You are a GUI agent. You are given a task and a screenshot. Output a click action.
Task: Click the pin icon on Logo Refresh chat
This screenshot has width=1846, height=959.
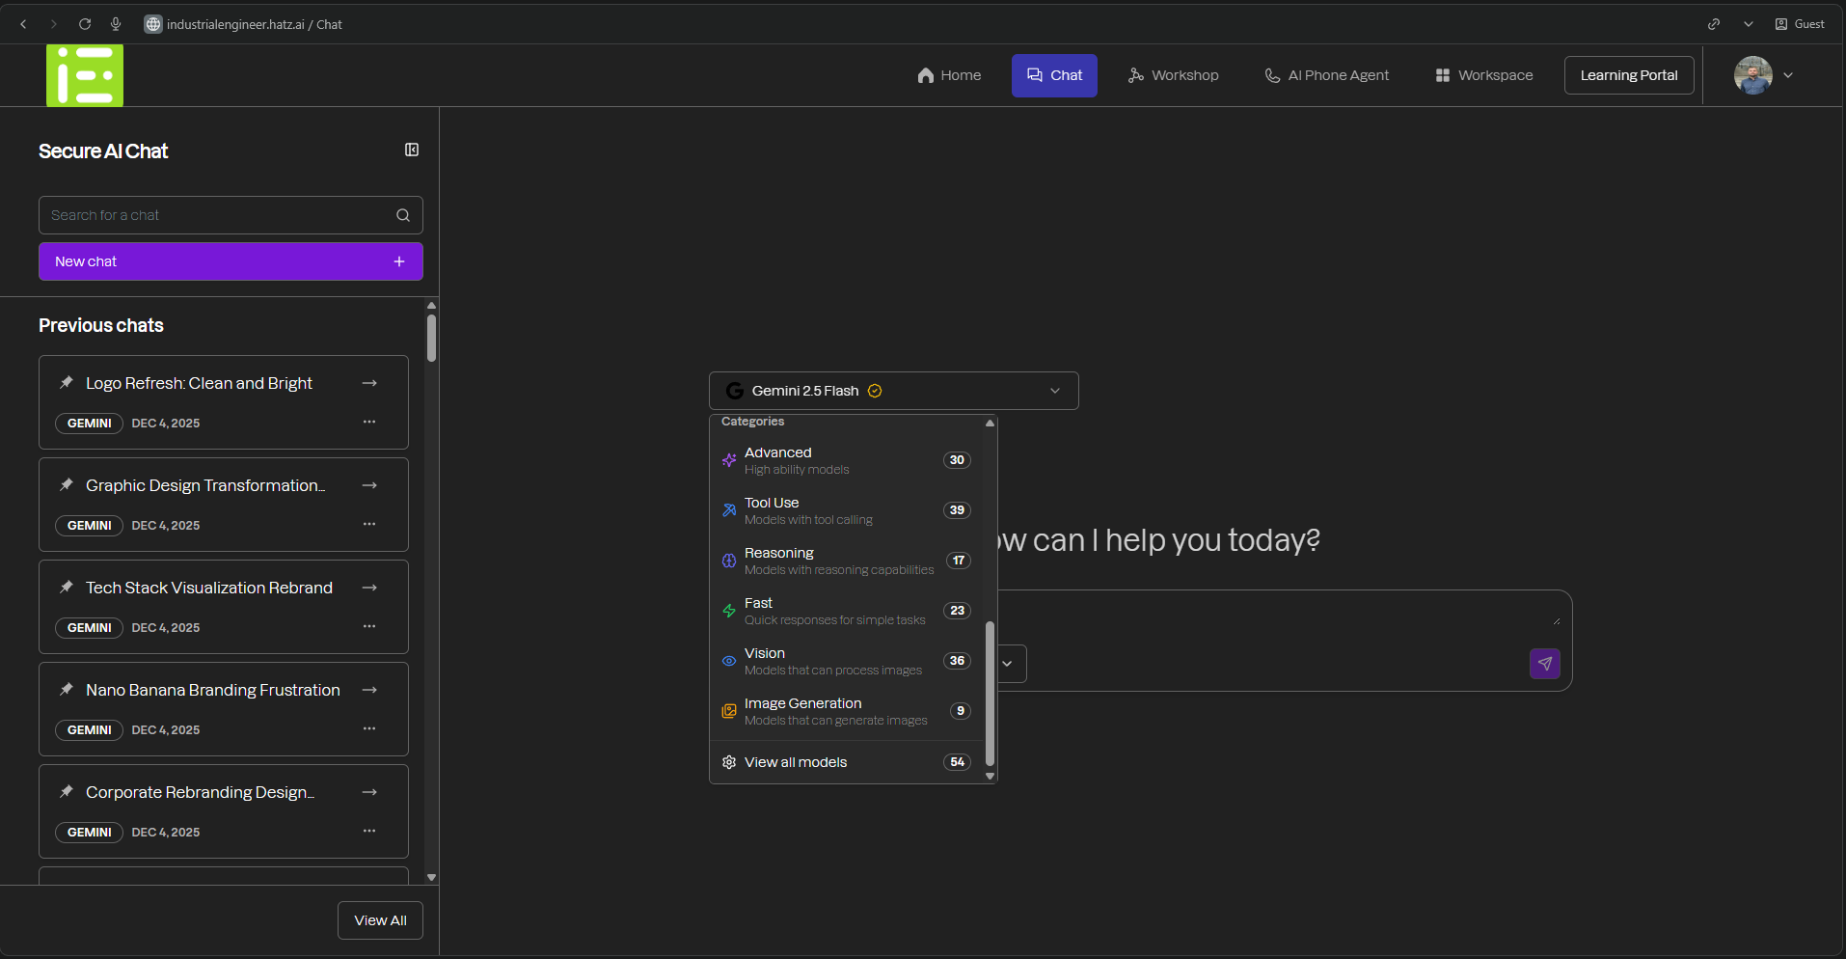click(x=67, y=383)
